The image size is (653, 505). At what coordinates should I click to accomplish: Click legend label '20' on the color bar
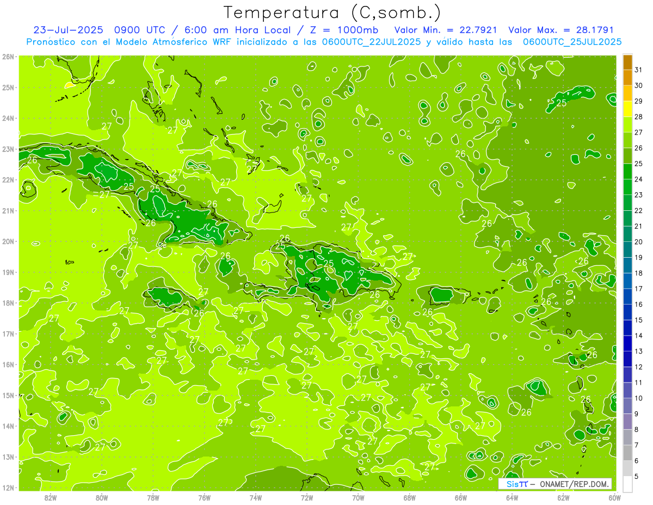point(639,242)
